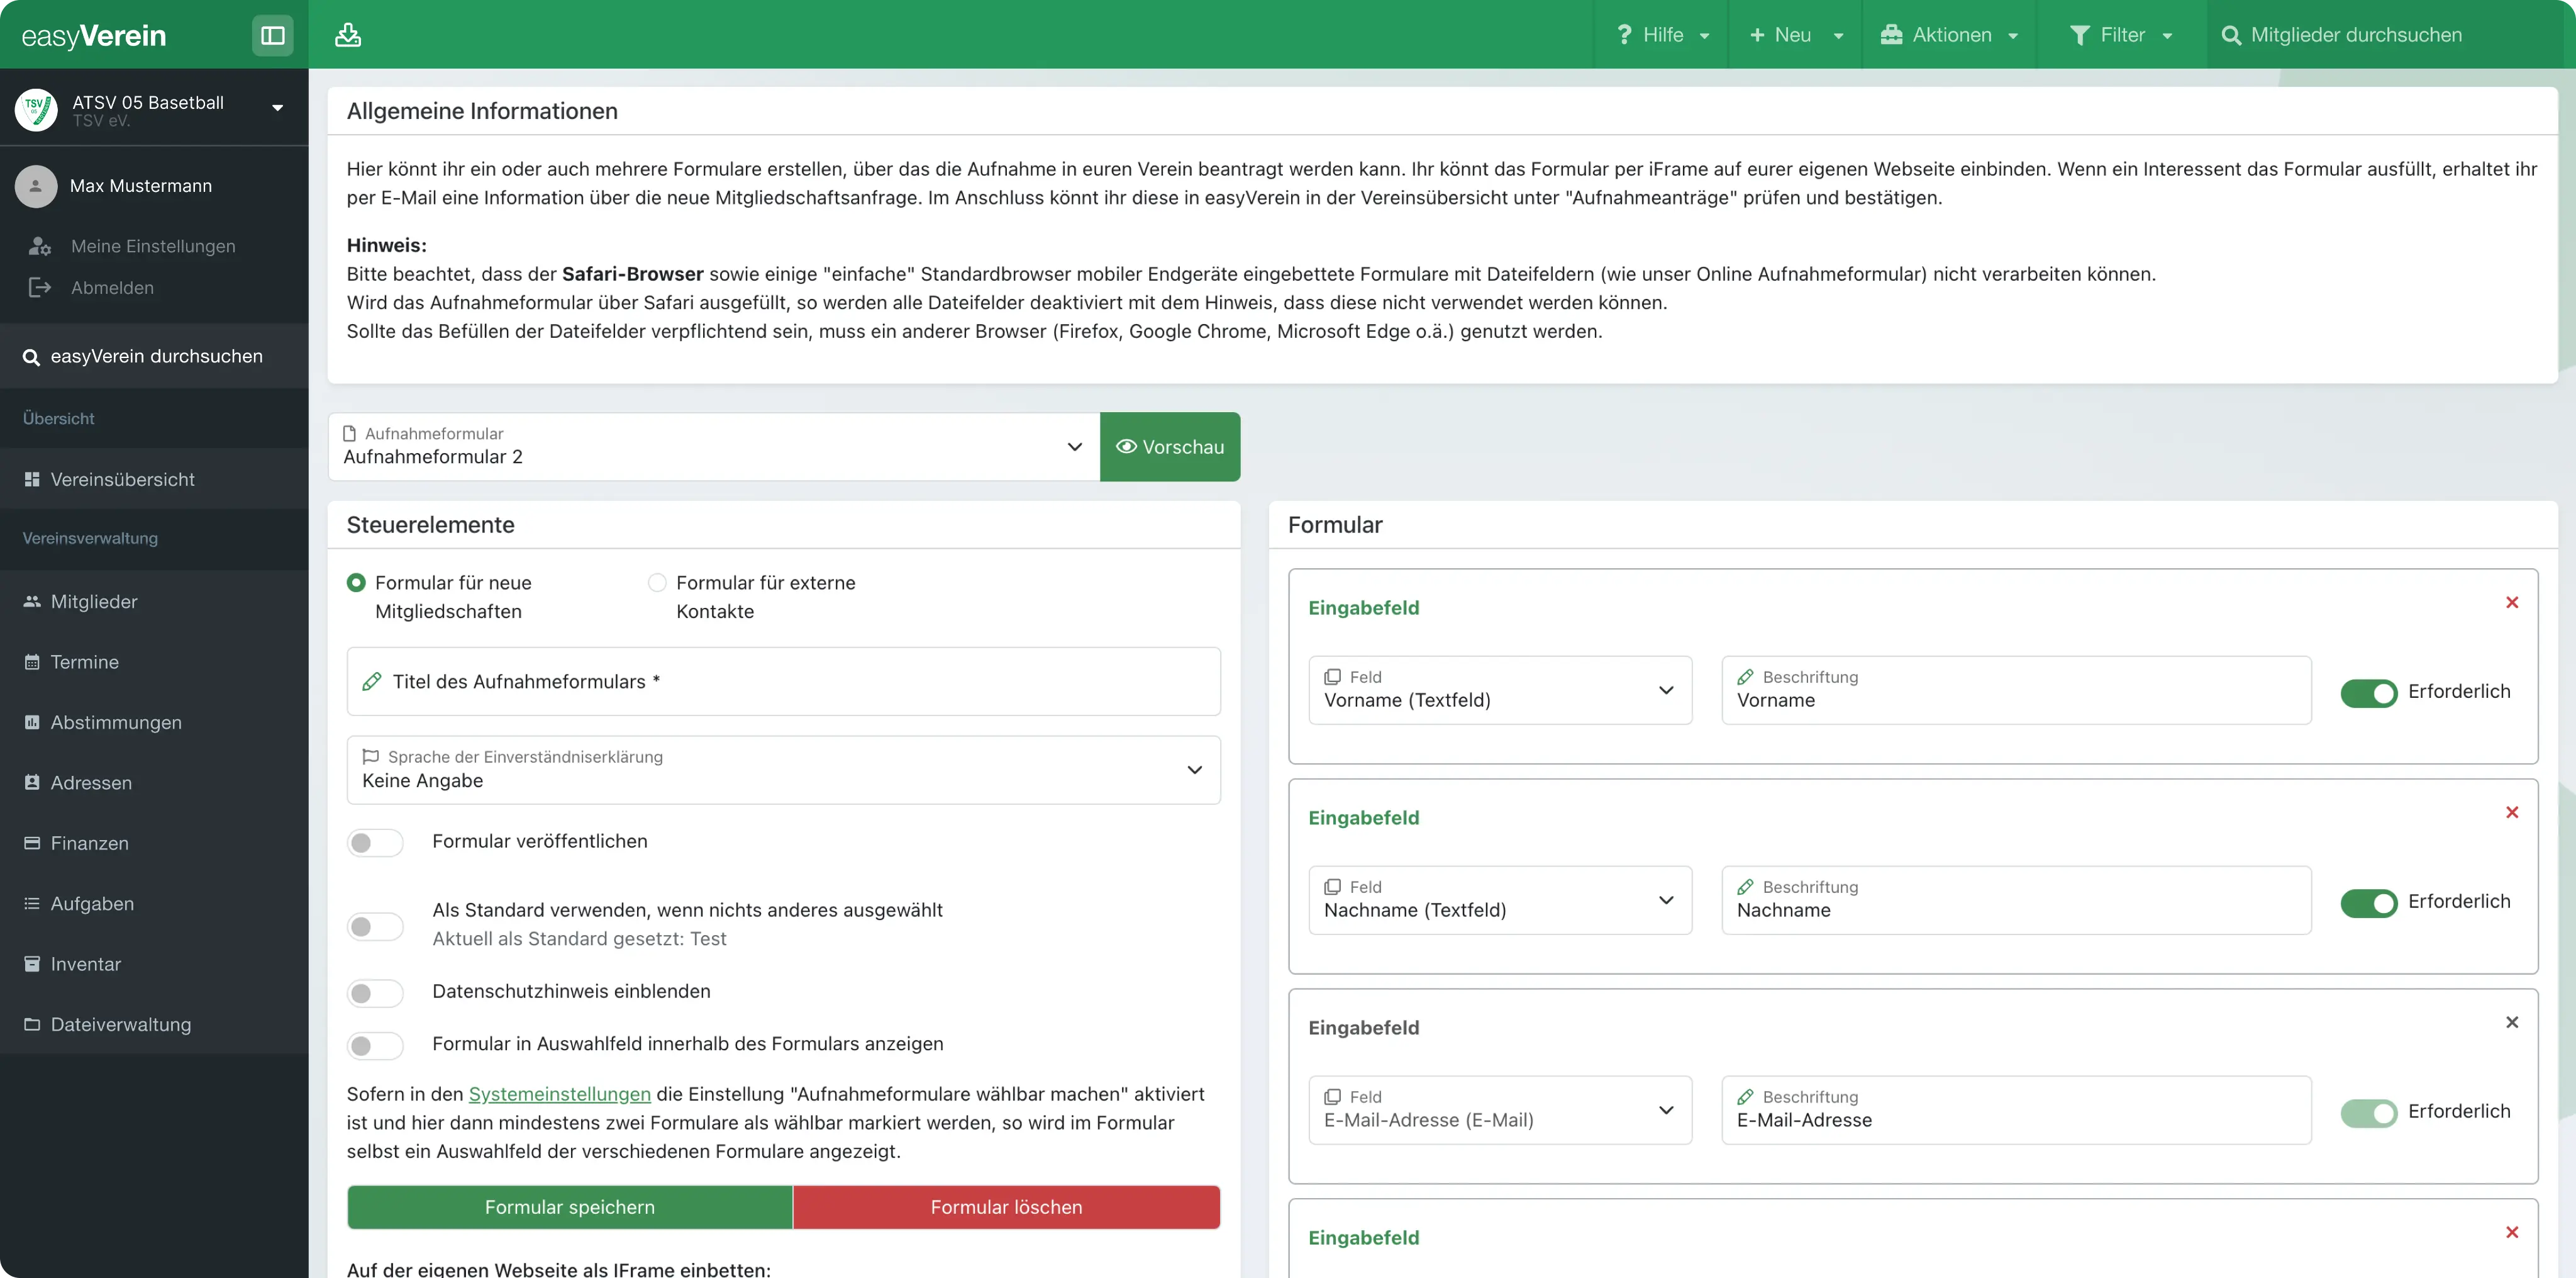Select 'Formular für neue Mitgliedschaften' radio button
2576x1278 pixels.
tap(356, 583)
